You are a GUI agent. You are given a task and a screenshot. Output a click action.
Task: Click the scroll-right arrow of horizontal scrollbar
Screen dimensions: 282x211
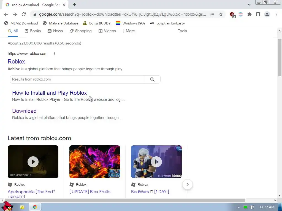click(275, 200)
